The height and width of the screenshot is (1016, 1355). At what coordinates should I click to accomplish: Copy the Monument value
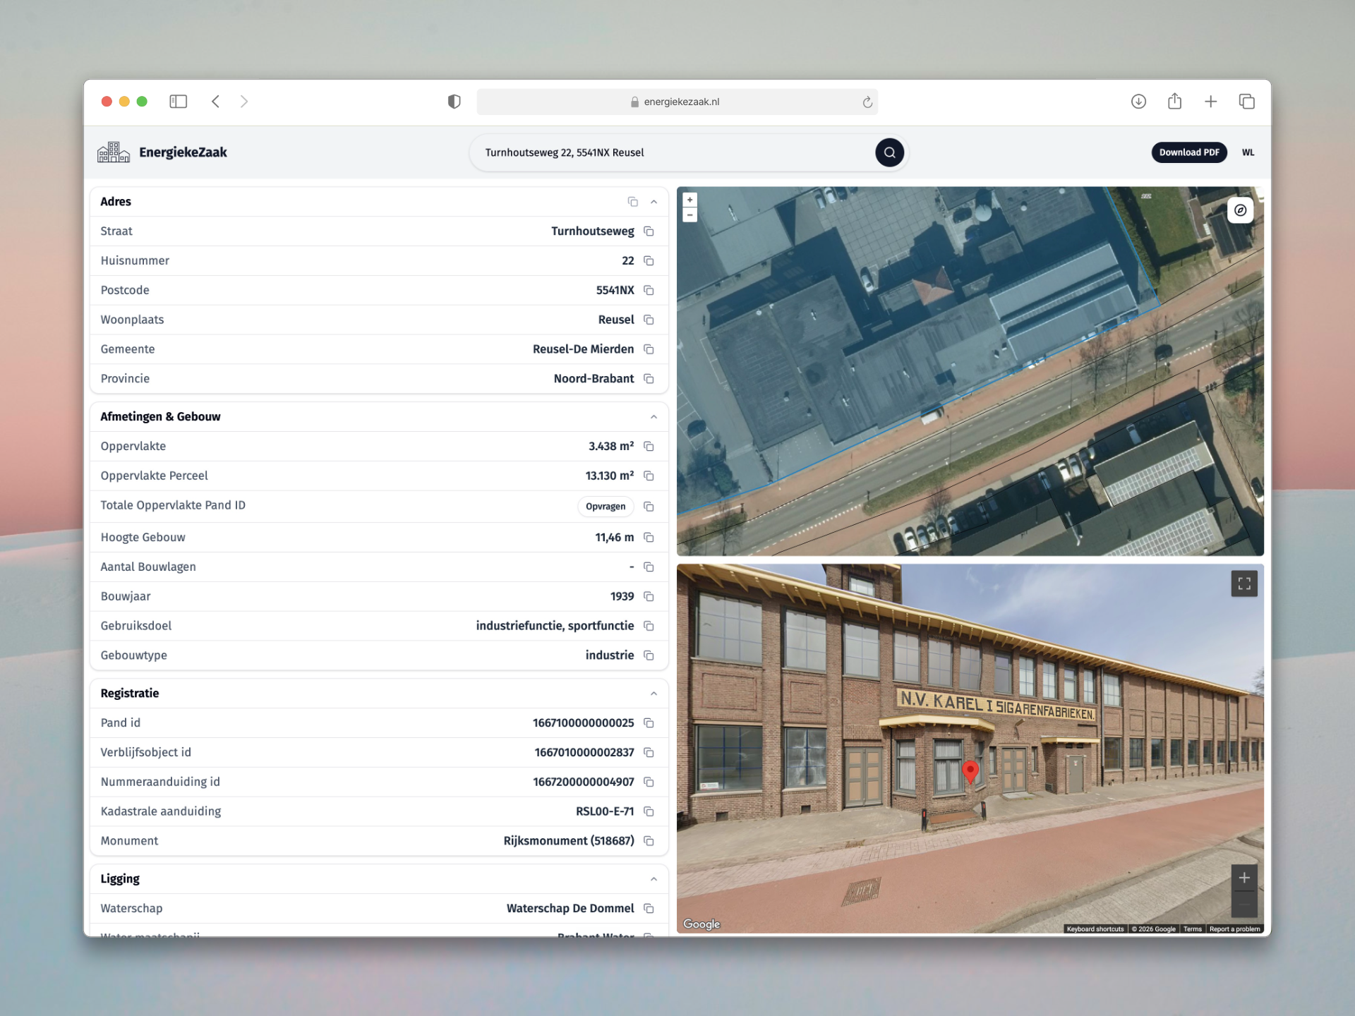point(649,841)
